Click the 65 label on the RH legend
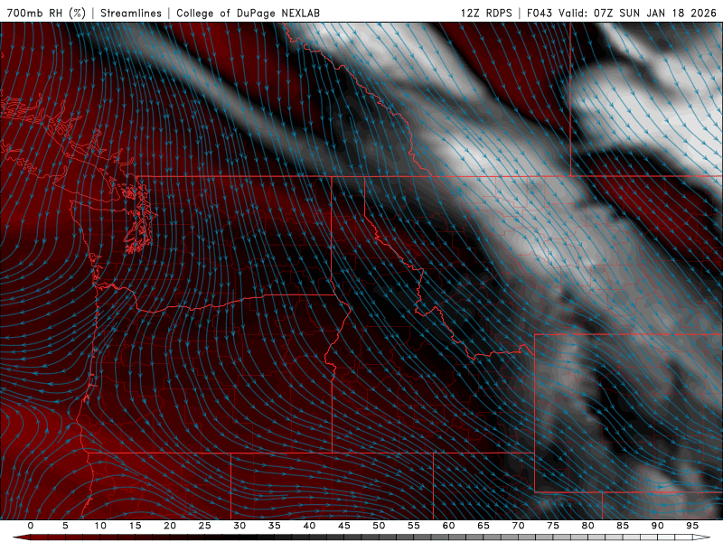Image resolution: width=723 pixels, height=542 pixels. point(484,526)
